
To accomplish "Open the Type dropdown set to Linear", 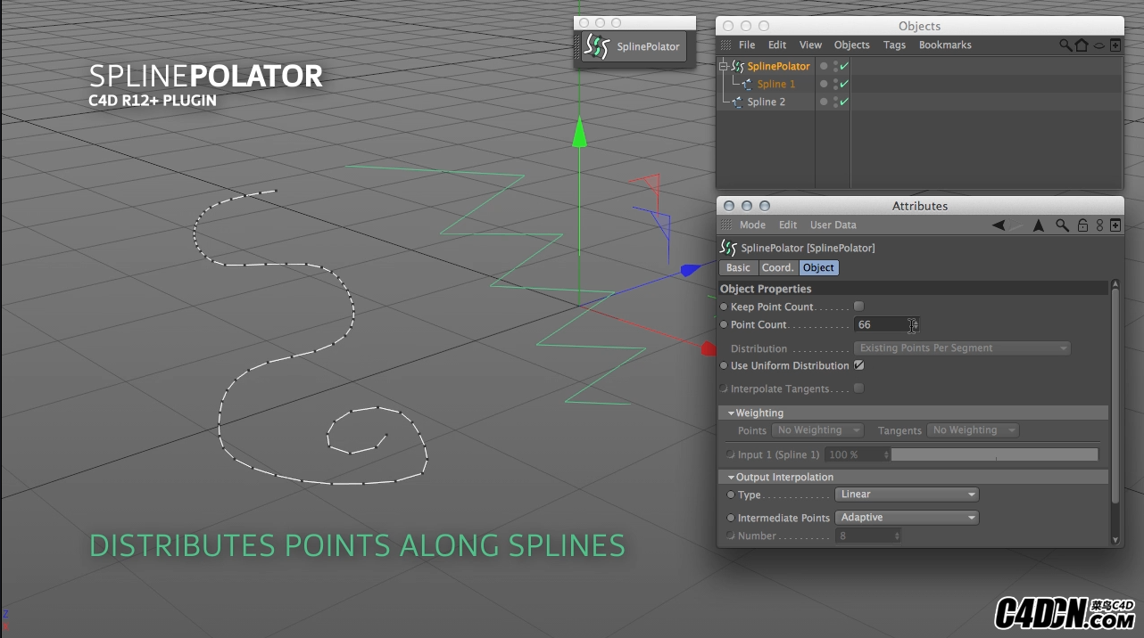I will pos(907,495).
